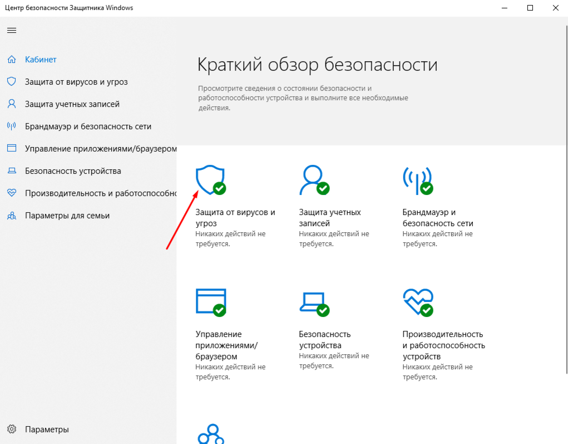Click the home icon next to Кабинет
This screenshot has height=444, width=568.
[x=12, y=59]
